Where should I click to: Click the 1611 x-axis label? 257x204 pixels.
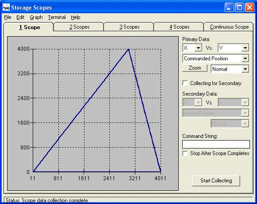pyautogui.click(x=84, y=178)
